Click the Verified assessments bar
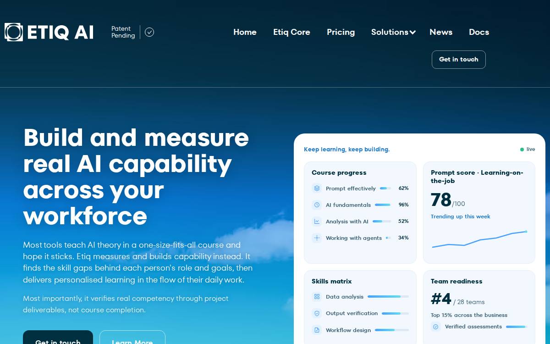550x344 pixels. (517, 327)
